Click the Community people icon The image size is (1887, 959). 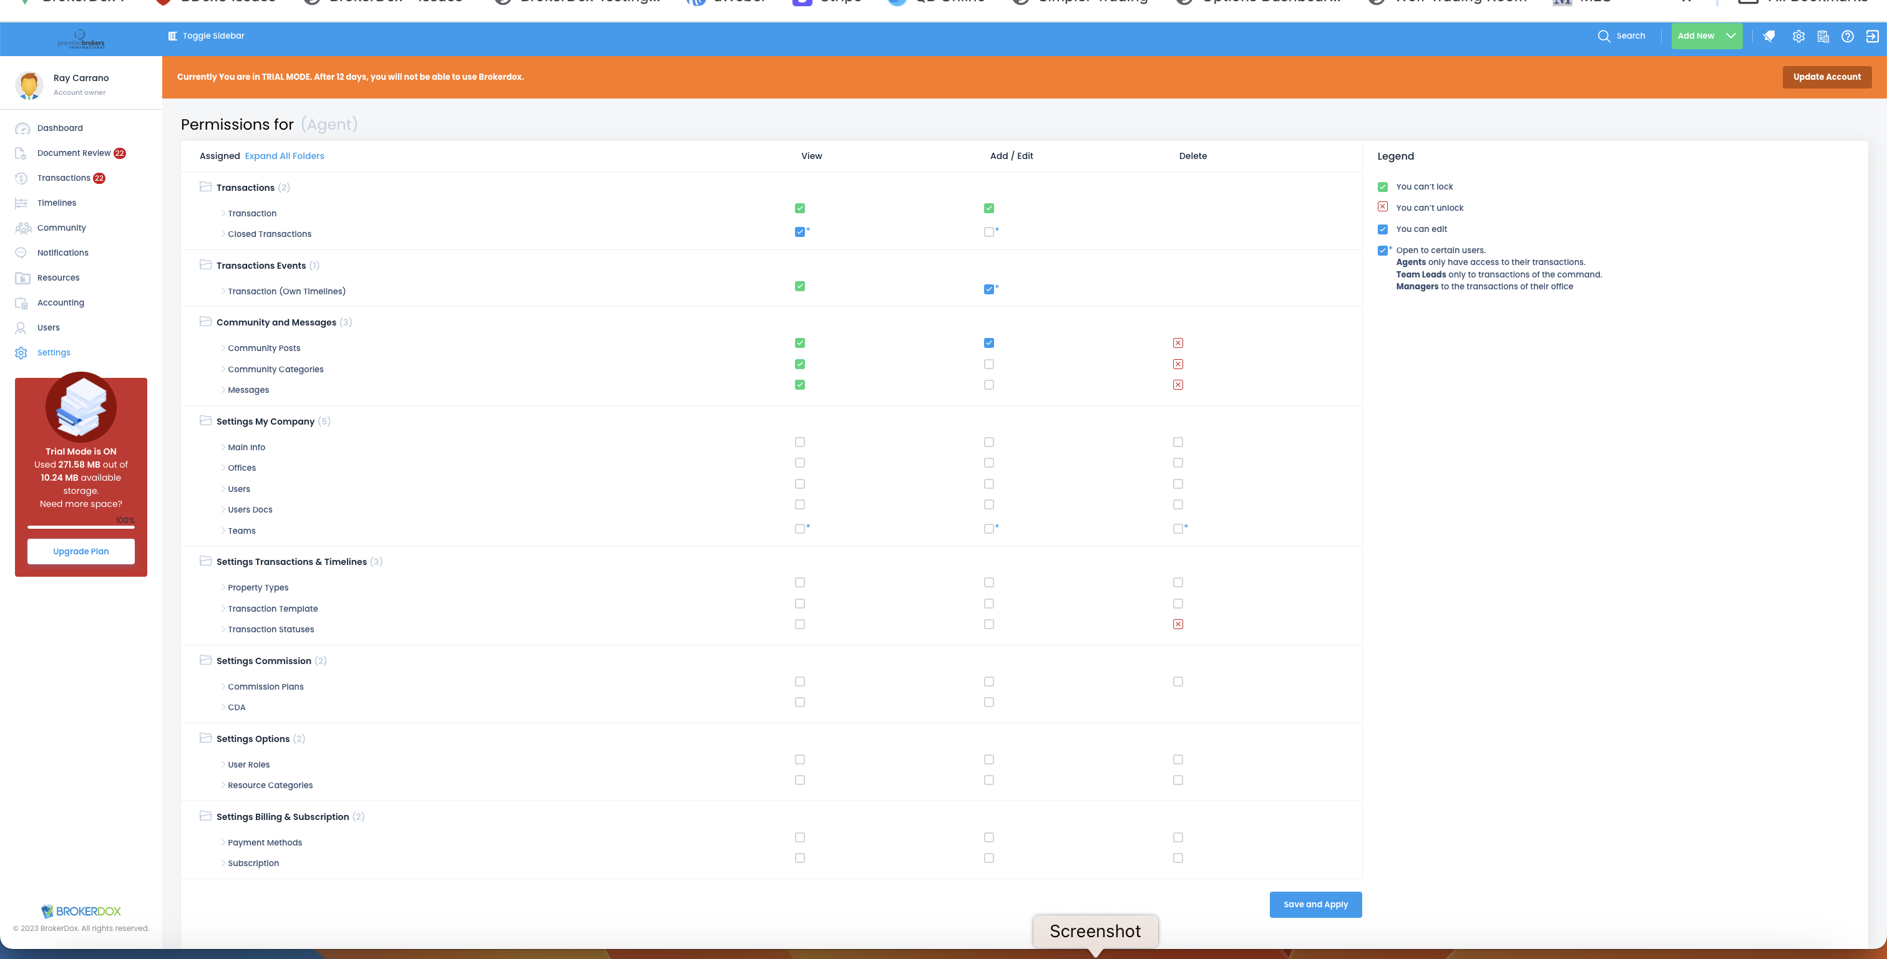pos(22,228)
